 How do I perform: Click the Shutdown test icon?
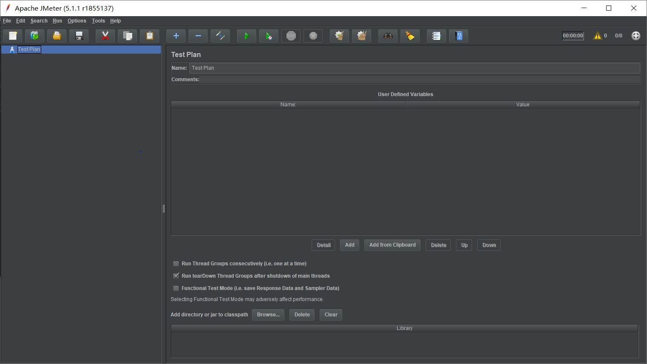(x=313, y=36)
